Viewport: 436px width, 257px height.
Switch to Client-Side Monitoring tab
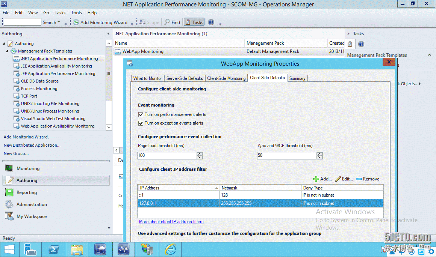pos(226,78)
